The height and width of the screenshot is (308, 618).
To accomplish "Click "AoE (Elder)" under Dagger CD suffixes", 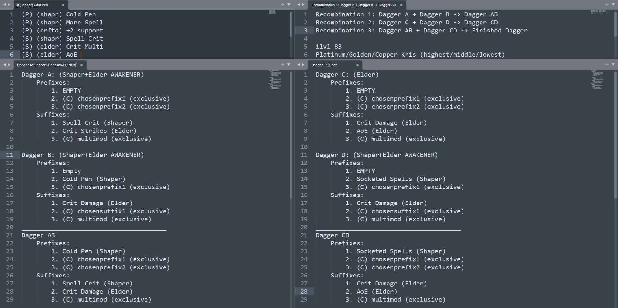I will coord(377,292).
